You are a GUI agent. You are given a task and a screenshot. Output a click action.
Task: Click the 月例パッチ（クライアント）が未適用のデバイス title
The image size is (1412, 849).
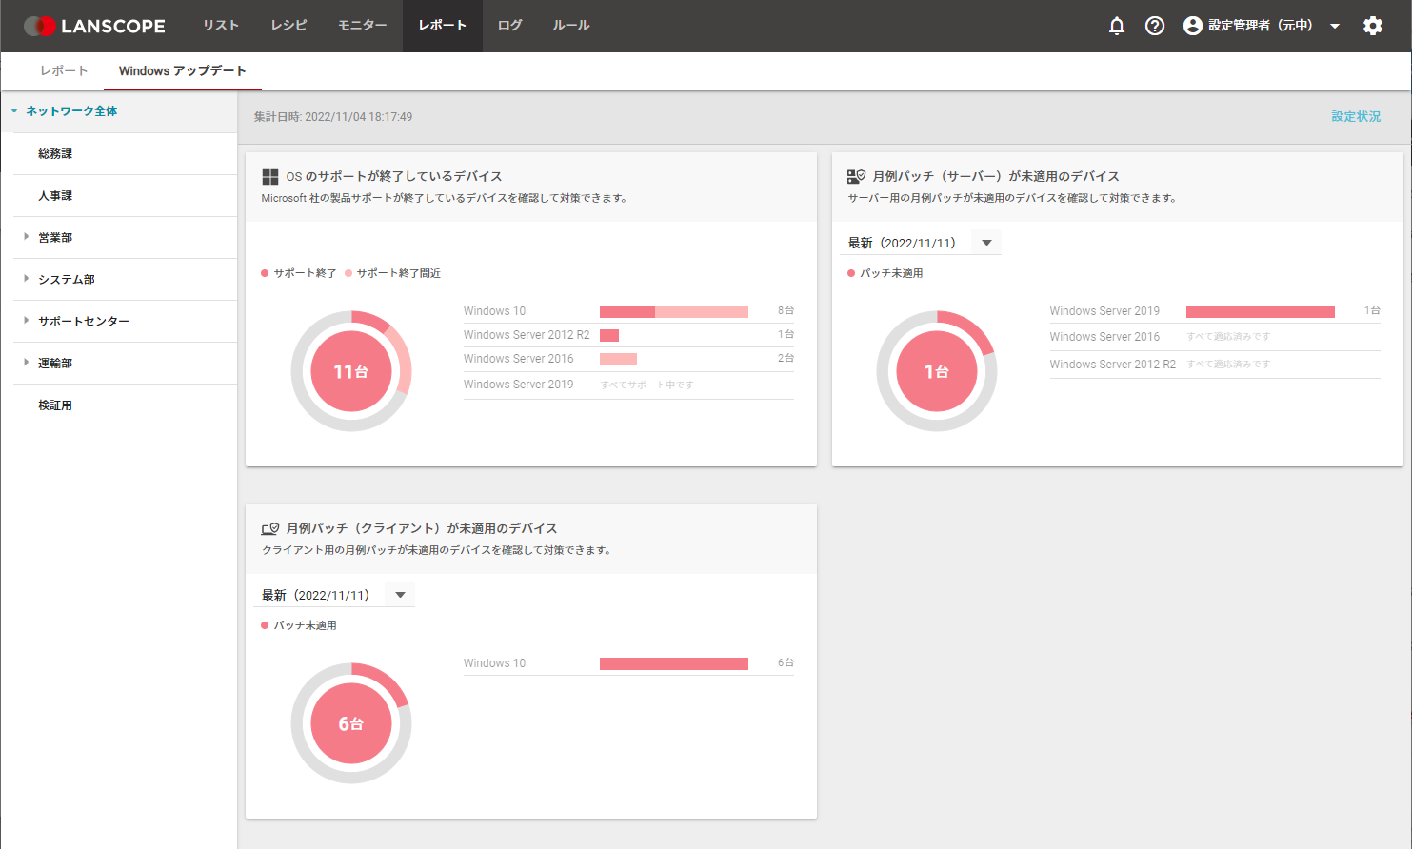click(422, 529)
